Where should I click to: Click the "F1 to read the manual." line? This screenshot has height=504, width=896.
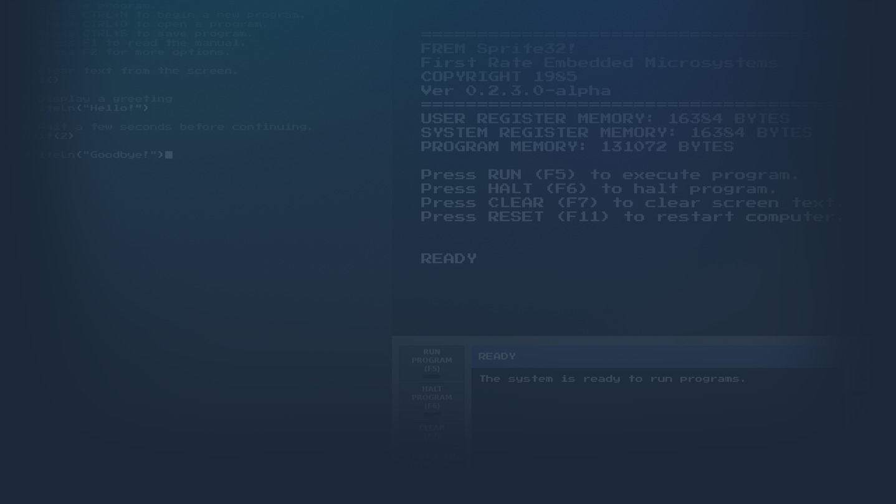164,43
